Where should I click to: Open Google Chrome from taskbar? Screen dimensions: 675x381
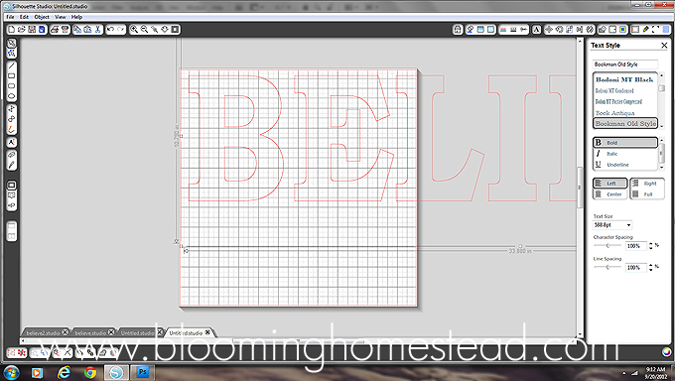click(x=90, y=372)
